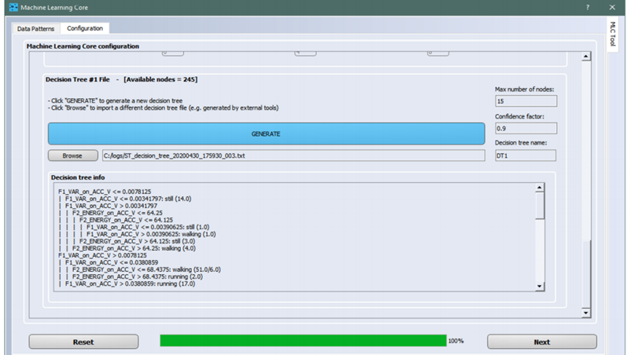627x355 pixels.
Task: Click the green 100% progress bar
Action: coord(303,341)
